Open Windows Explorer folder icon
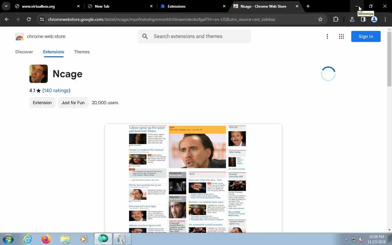 point(65,239)
